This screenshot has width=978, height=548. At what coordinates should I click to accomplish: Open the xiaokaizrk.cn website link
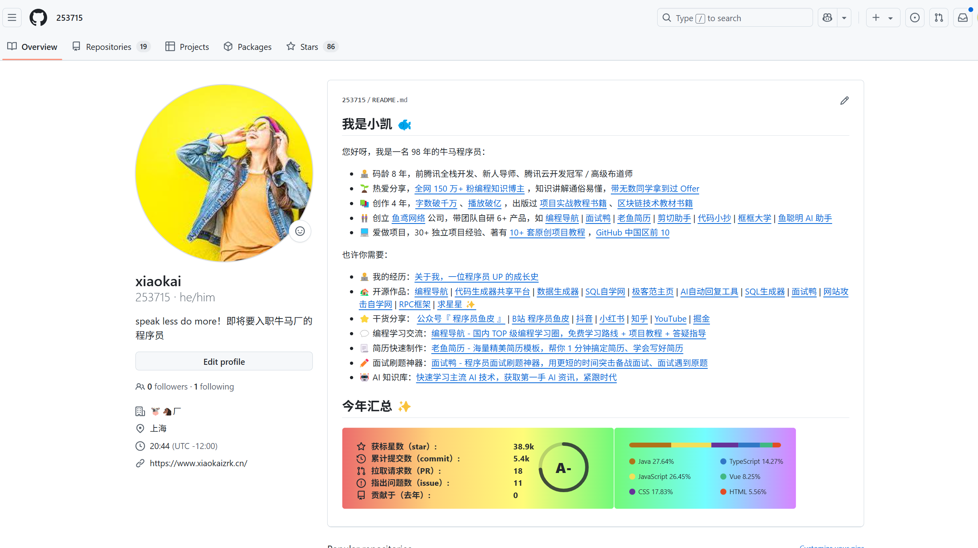198,463
